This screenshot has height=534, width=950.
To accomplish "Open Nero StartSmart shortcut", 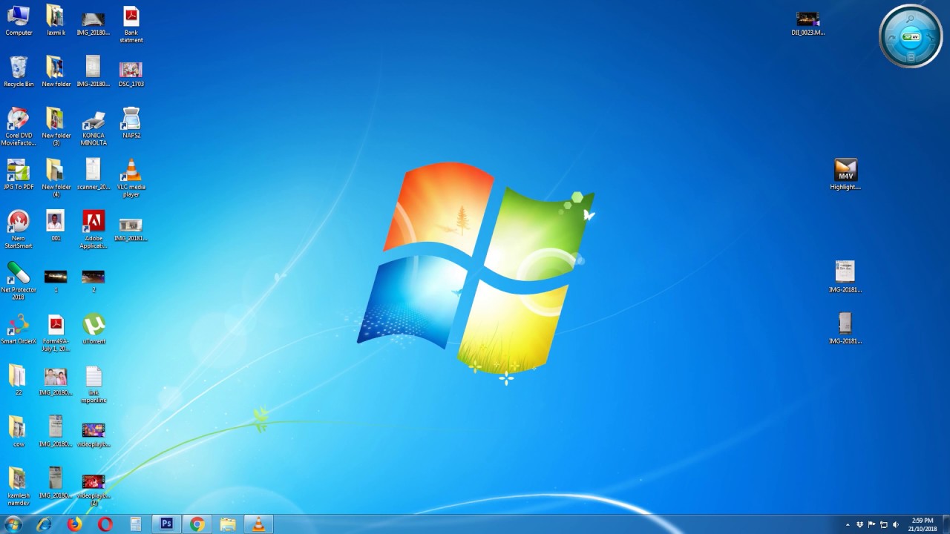I will [19, 229].
